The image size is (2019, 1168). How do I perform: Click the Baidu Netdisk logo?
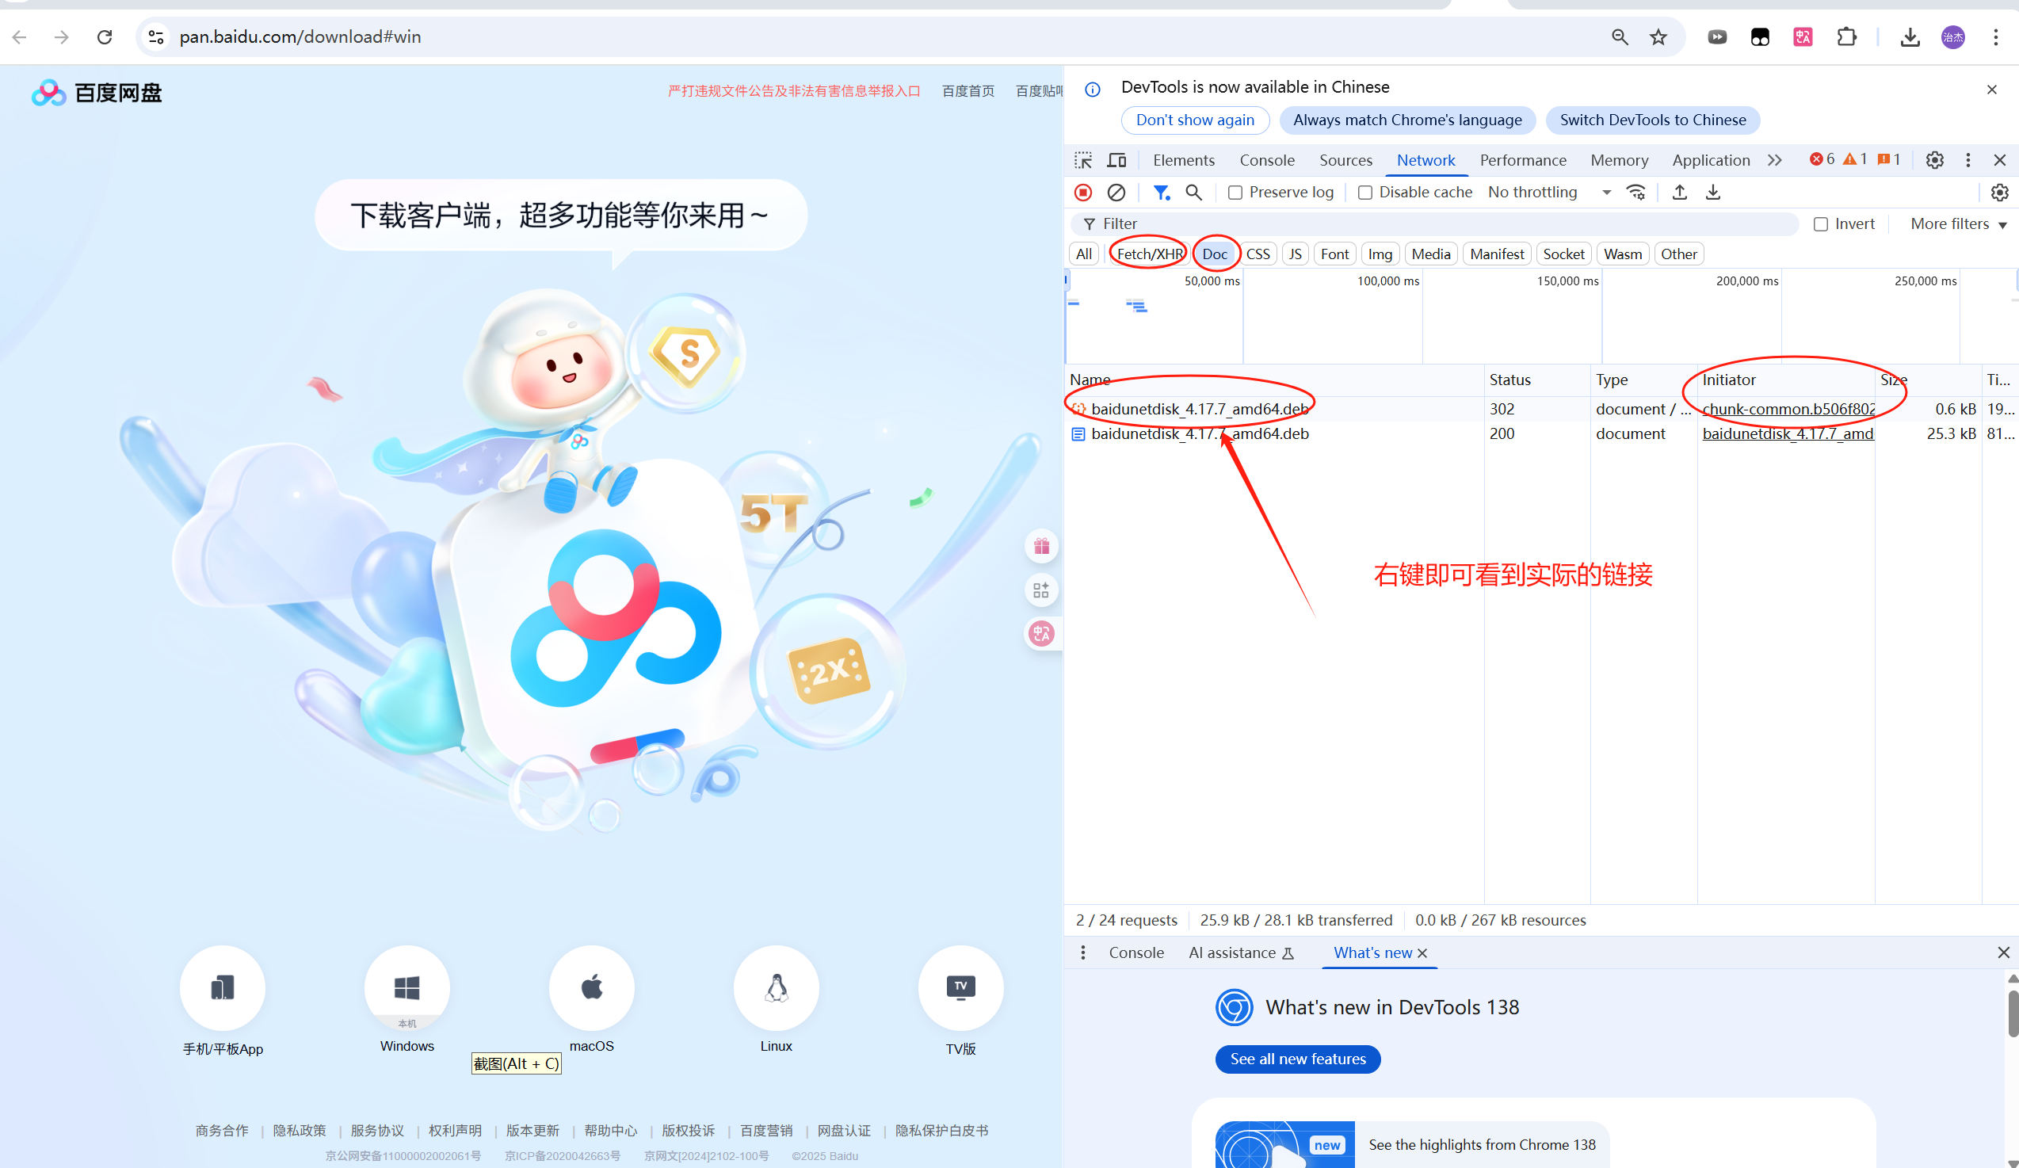[97, 93]
